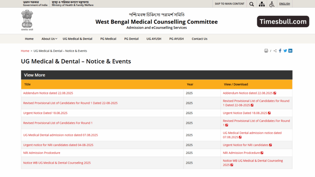Screen dimensions: 315x177
Task: Click the print page icon
Action: coord(266,50)
